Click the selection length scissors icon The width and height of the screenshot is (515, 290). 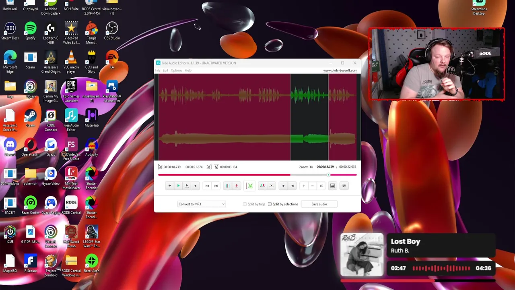click(x=216, y=167)
